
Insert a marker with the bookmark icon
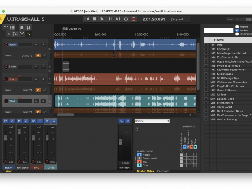[x=22, y=28]
